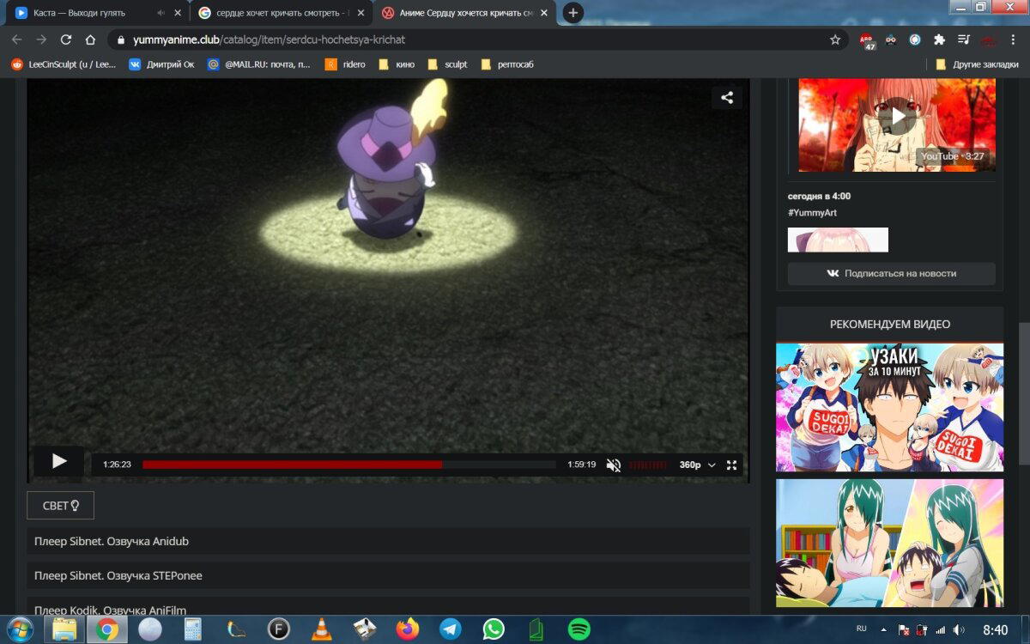Open WhatsApp from the taskbar

click(494, 629)
